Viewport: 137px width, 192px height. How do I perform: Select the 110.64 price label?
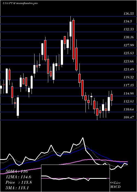click(129, 109)
